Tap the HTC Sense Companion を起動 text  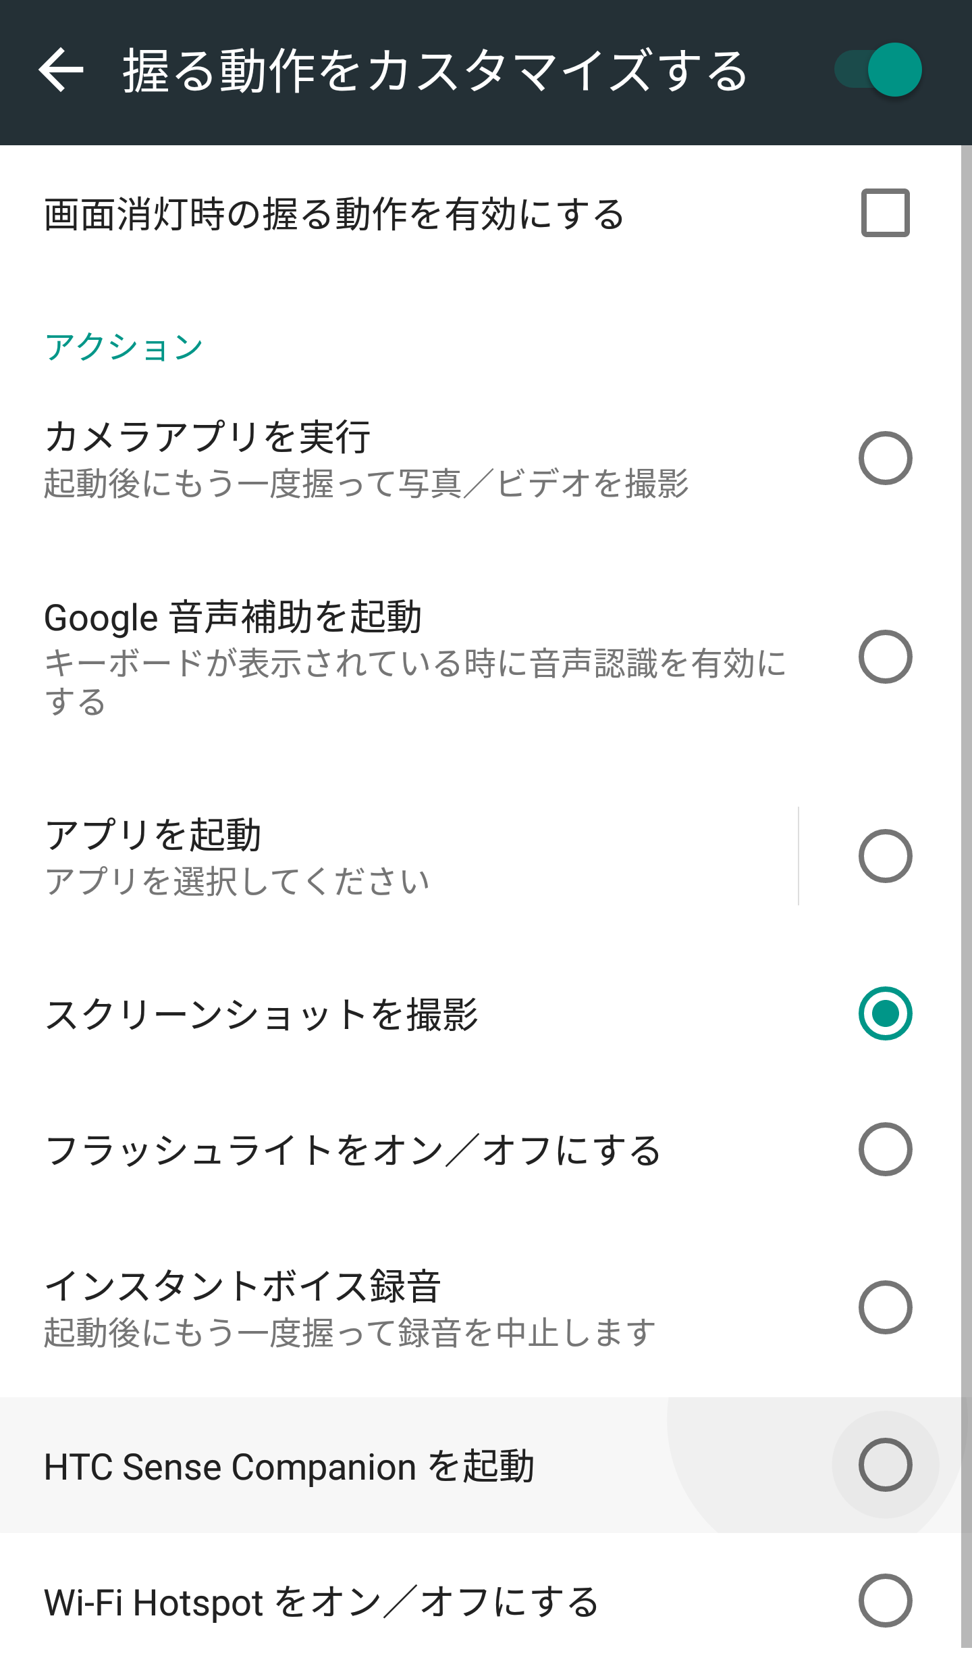[x=289, y=1467]
